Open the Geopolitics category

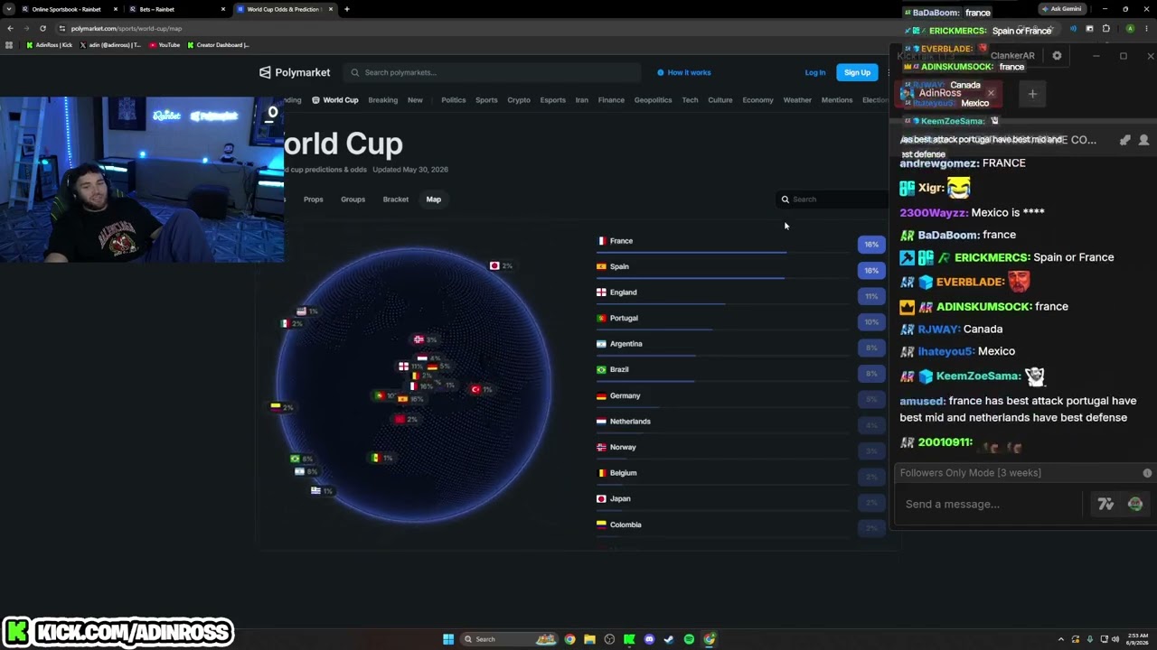tap(653, 100)
